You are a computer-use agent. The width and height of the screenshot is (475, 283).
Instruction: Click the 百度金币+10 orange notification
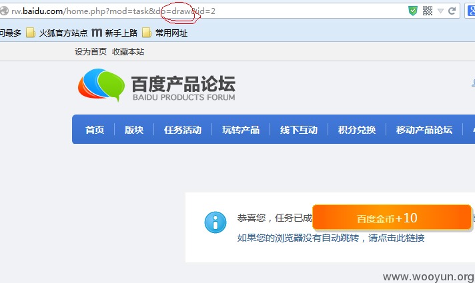(x=392, y=217)
